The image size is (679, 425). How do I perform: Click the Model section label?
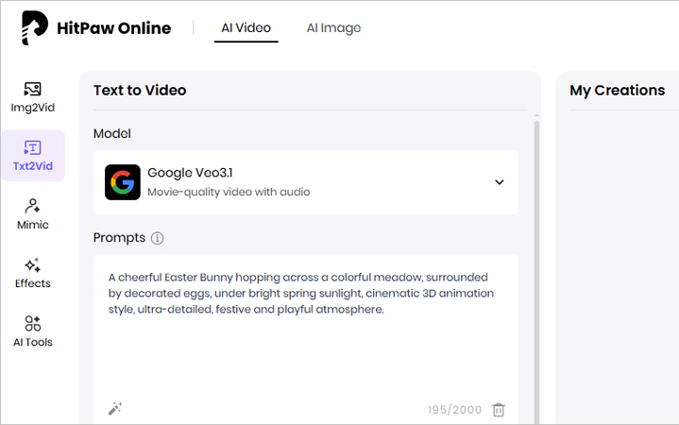click(112, 133)
